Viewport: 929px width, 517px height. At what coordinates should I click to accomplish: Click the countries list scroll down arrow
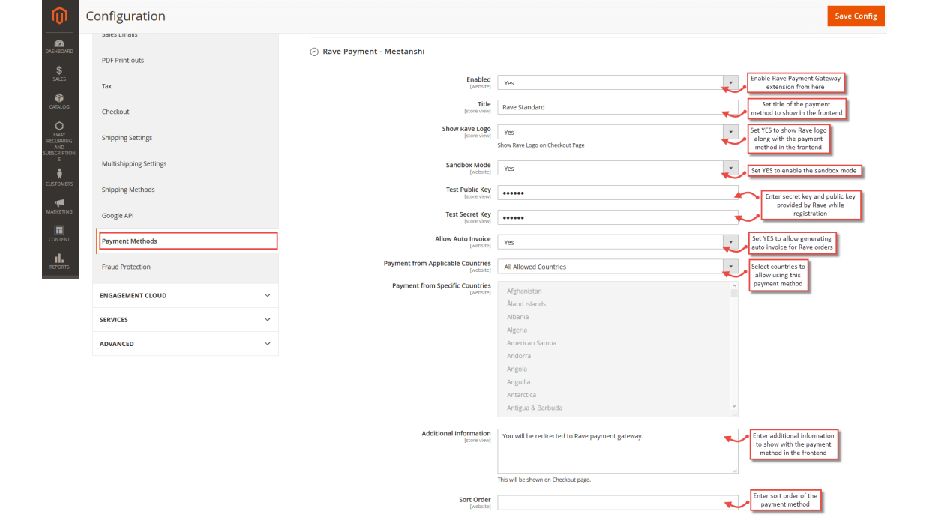734,406
